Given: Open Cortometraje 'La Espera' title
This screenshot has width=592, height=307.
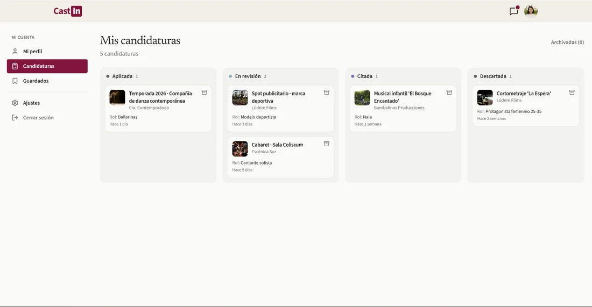Looking at the screenshot, I should point(524,94).
